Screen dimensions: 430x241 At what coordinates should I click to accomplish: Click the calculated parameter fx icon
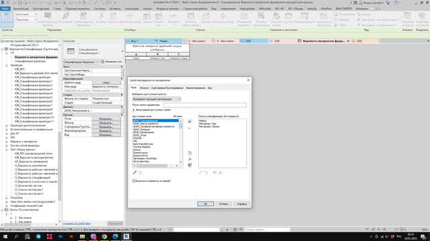189,159
